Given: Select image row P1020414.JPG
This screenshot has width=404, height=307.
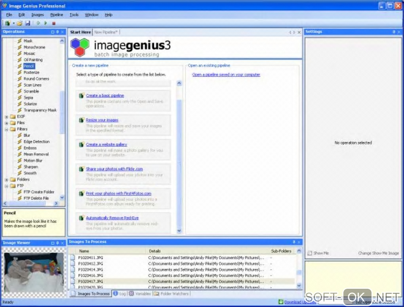Looking at the screenshot, I should (182, 269).
